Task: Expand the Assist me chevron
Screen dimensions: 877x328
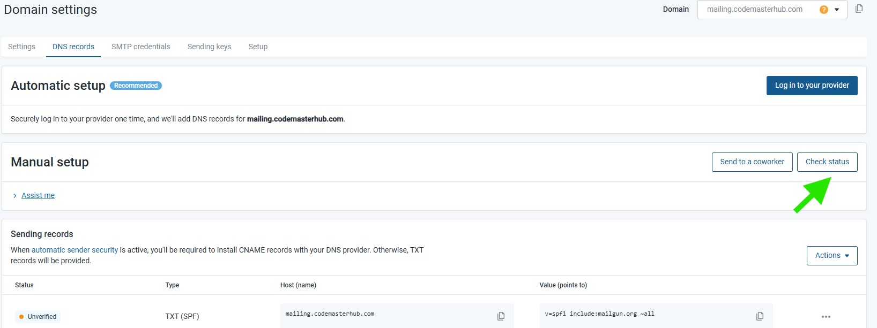Action: (x=15, y=196)
